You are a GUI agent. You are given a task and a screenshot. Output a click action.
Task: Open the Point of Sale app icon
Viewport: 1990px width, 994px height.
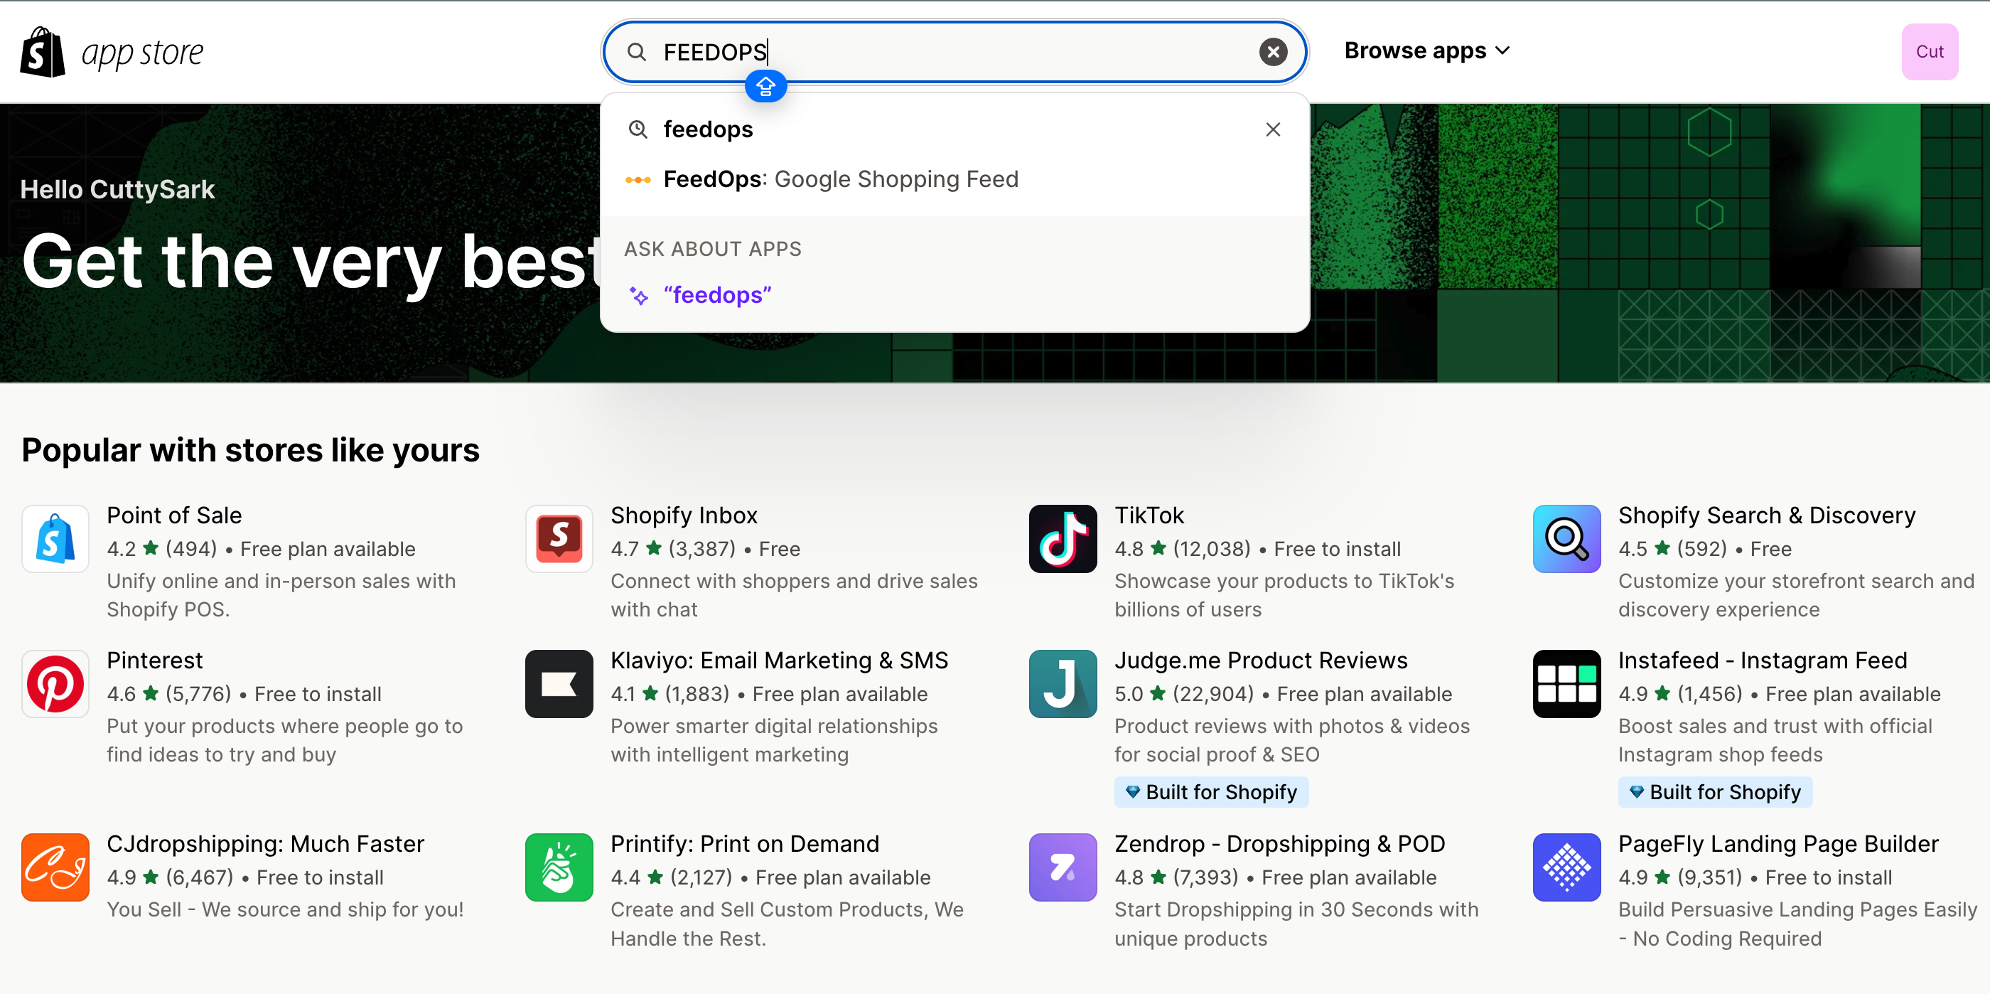[55, 538]
